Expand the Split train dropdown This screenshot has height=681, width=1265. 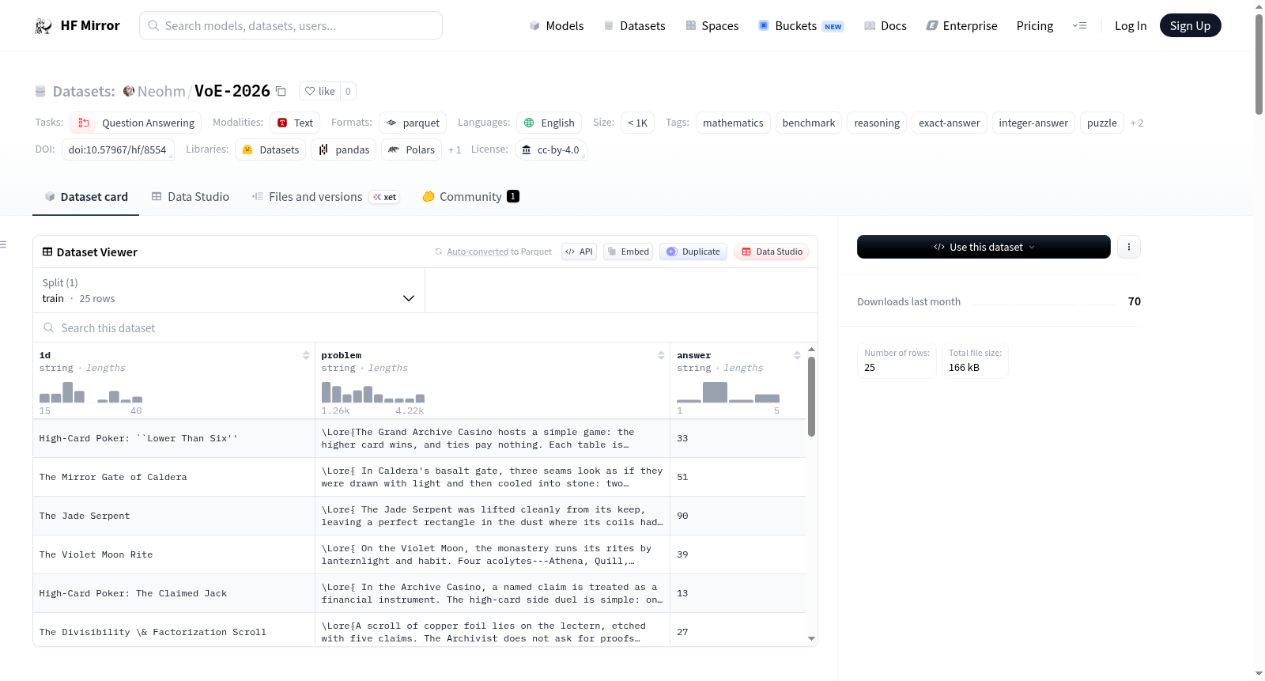coord(228,290)
